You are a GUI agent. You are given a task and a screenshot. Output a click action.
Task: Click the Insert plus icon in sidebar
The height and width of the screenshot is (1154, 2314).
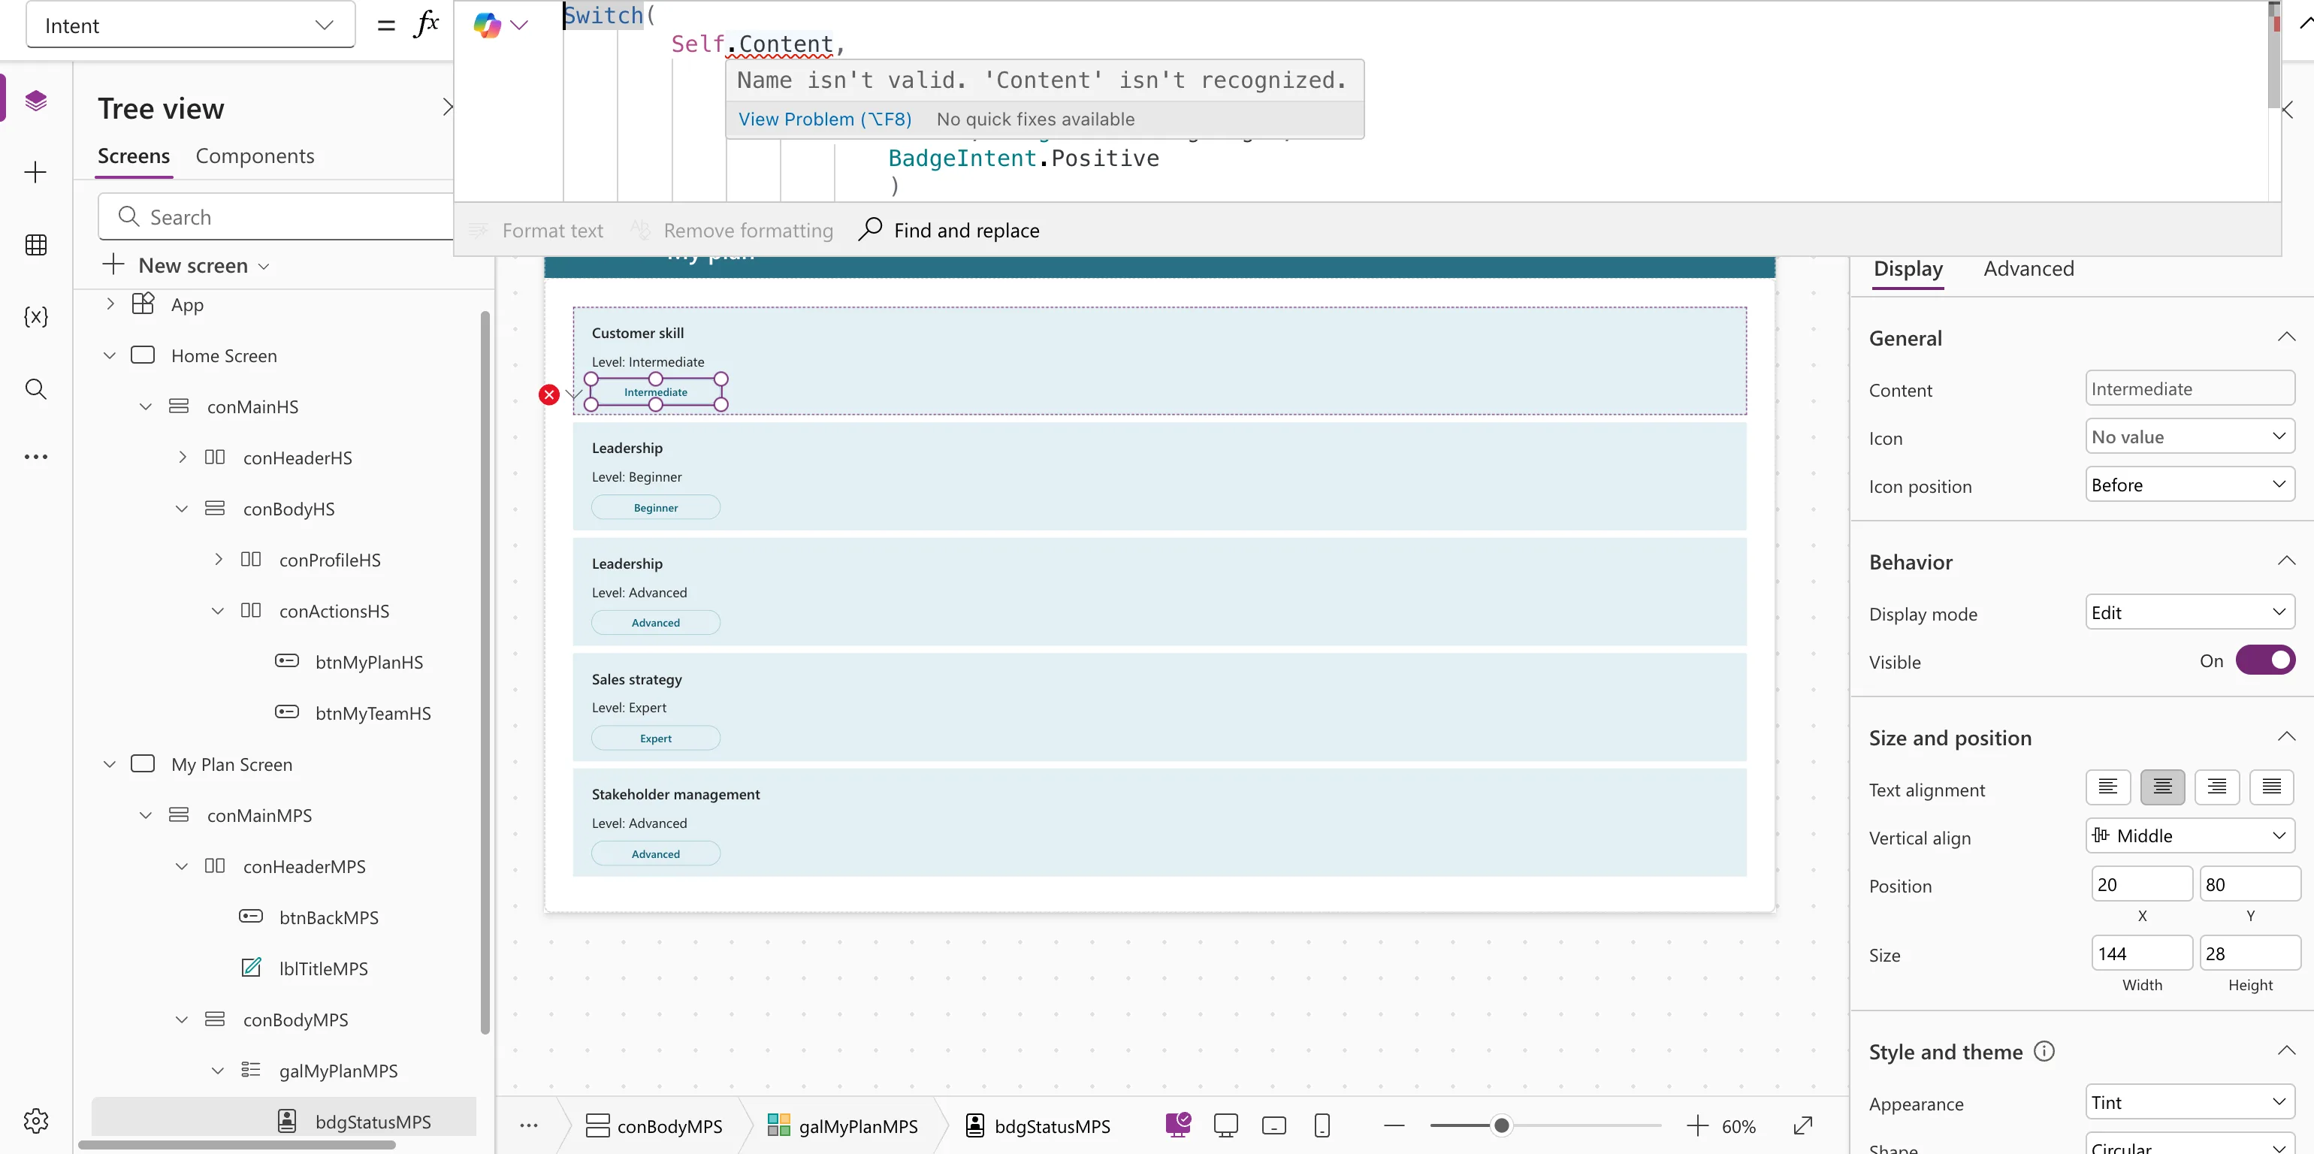coord(36,171)
